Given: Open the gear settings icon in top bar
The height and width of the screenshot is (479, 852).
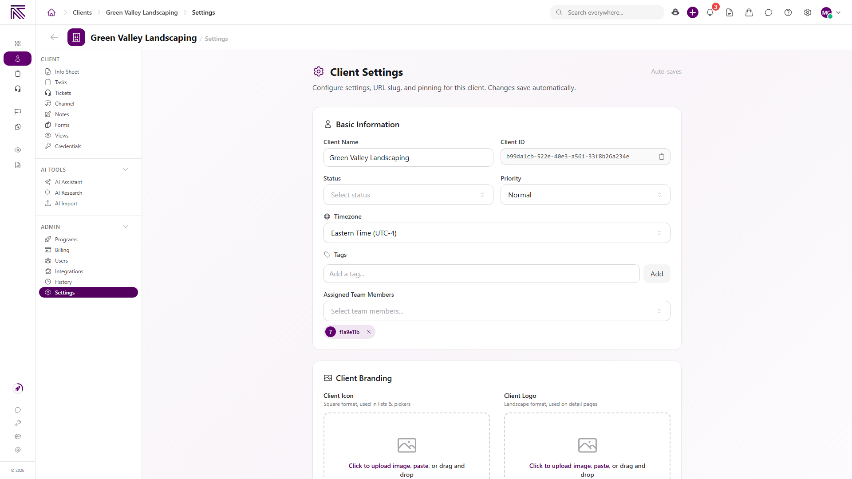Looking at the screenshot, I should [x=808, y=12].
